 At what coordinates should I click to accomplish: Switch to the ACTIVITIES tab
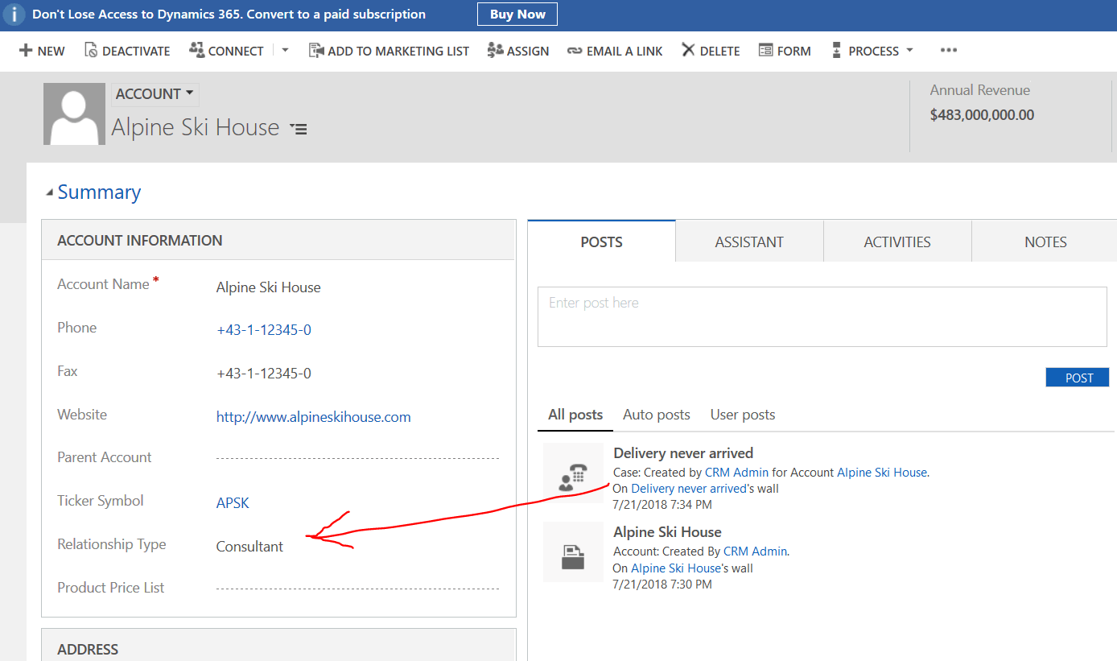tap(897, 242)
